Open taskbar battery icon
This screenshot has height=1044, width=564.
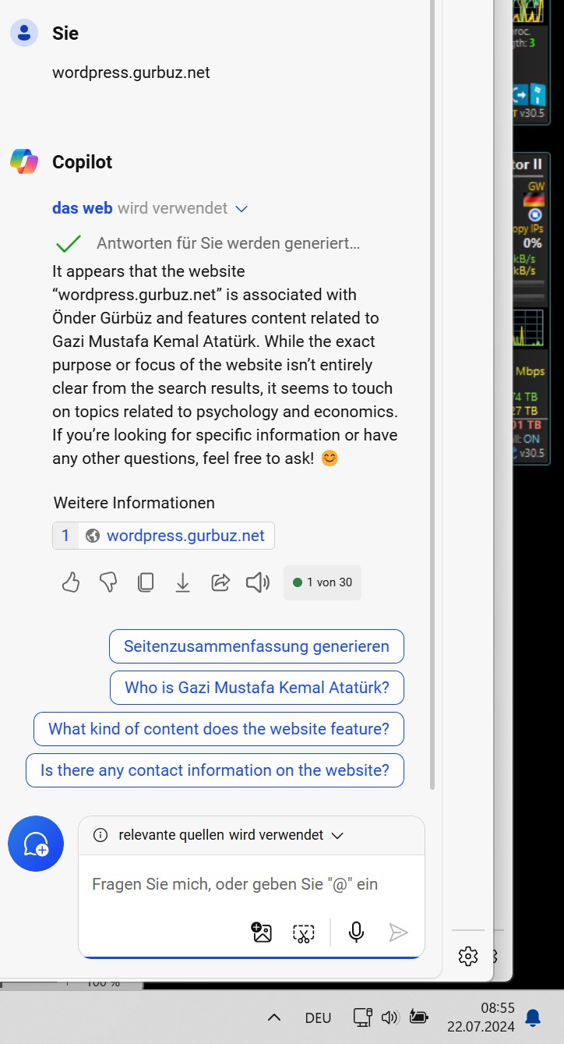click(x=419, y=1017)
